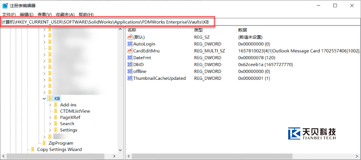Viewport: 361px width, 160px height.
Task: Click the ThumbnailCacheUpdated DWORD value icon
Action: 130,78
